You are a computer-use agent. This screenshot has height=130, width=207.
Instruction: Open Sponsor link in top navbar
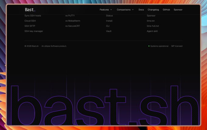(178, 10)
